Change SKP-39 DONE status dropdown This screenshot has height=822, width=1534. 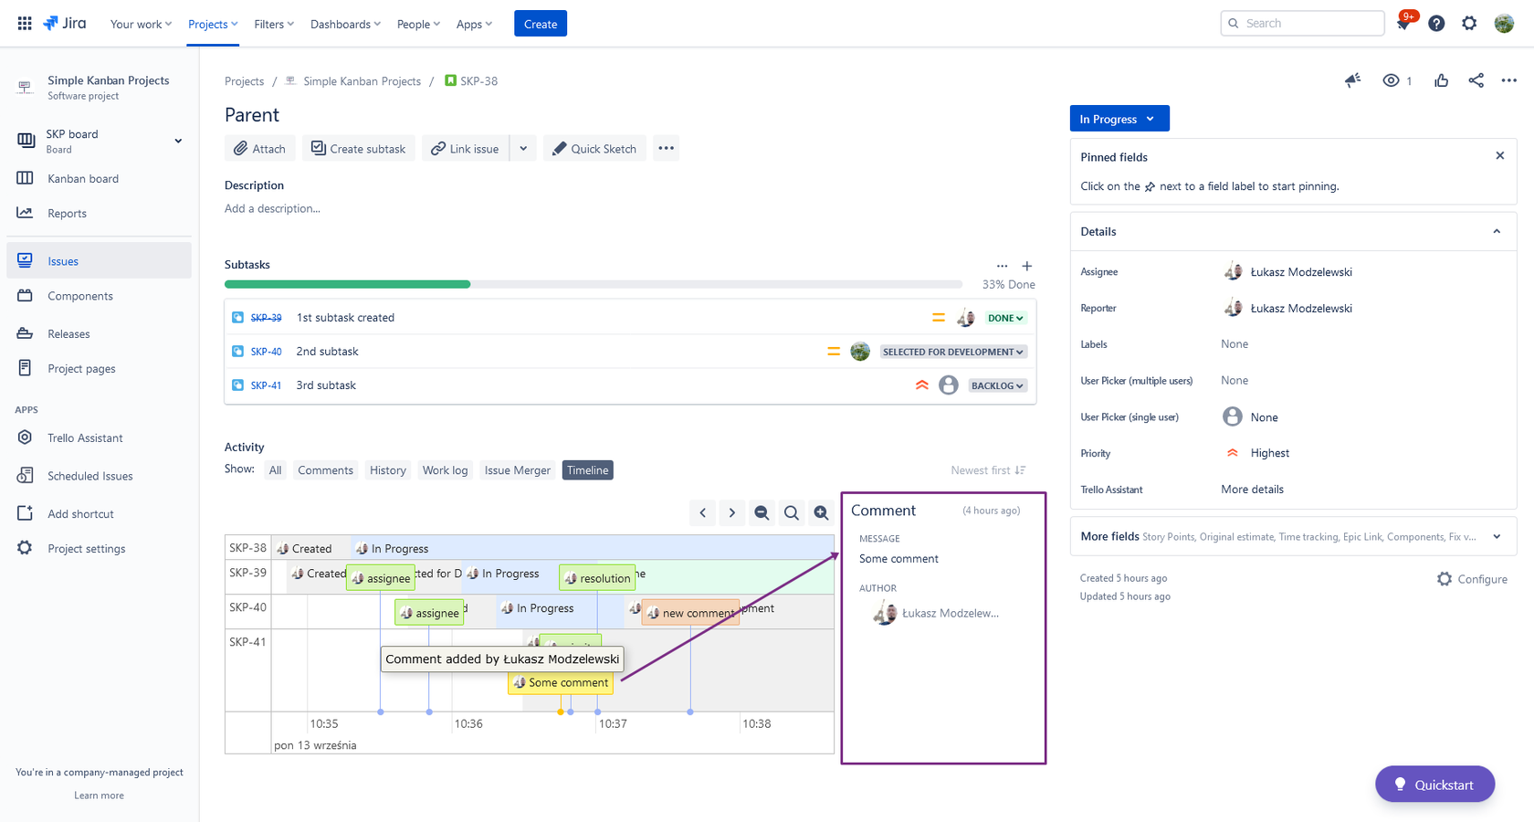pos(1005,318)
